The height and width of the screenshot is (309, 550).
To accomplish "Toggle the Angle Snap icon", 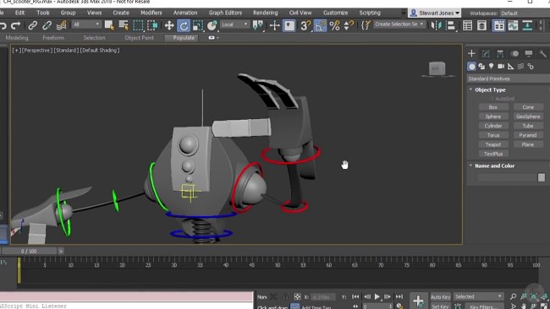I will pyautogui.click(x=320, y=25).
